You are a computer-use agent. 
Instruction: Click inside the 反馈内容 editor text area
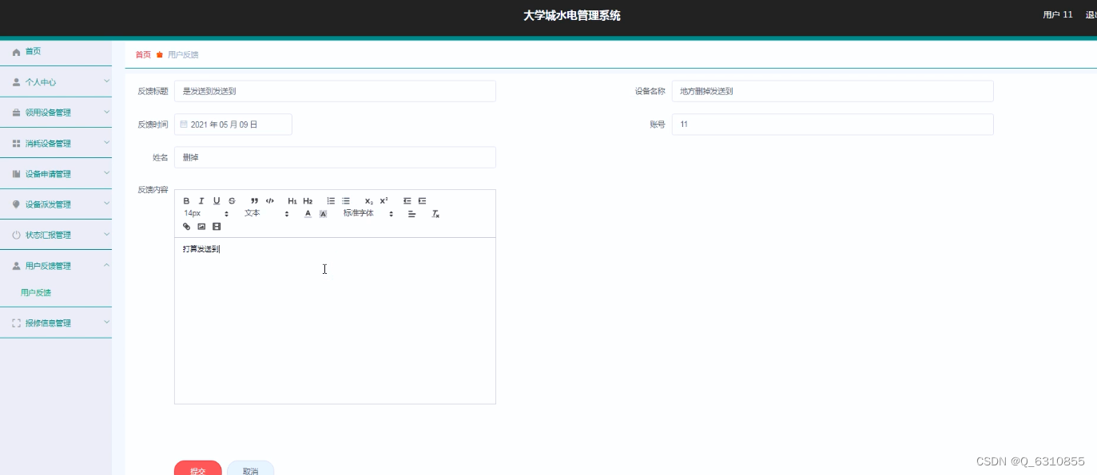[x=335, y=320]
